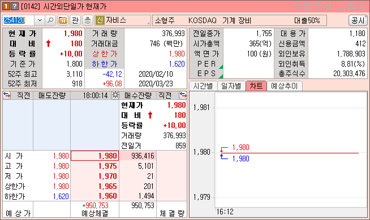Click the 시가 price 1,980 in lower list
This screenshot has width=370, height=220.
pyautogui.click(x=61, y=156)
